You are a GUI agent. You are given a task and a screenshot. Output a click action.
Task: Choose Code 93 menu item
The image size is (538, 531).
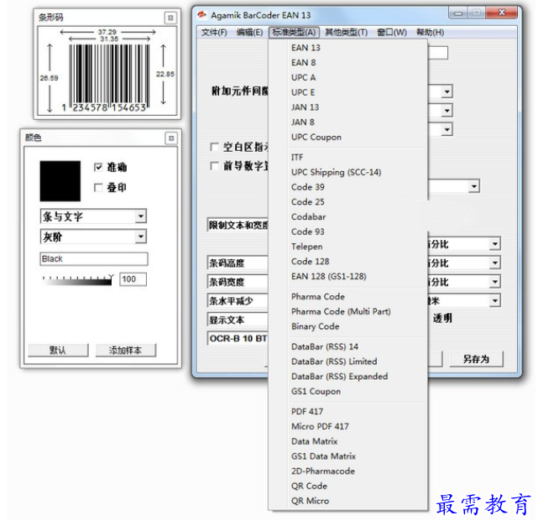coord(348,232)
